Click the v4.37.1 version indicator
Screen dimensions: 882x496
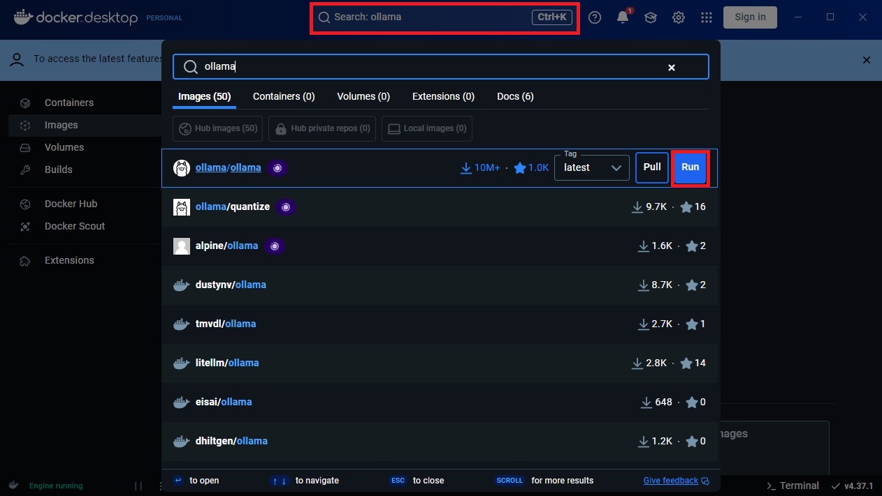pos(853,486)
